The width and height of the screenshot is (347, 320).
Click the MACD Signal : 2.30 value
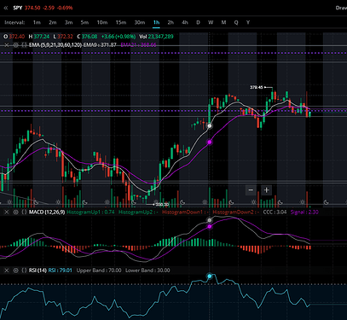point(304,212)
